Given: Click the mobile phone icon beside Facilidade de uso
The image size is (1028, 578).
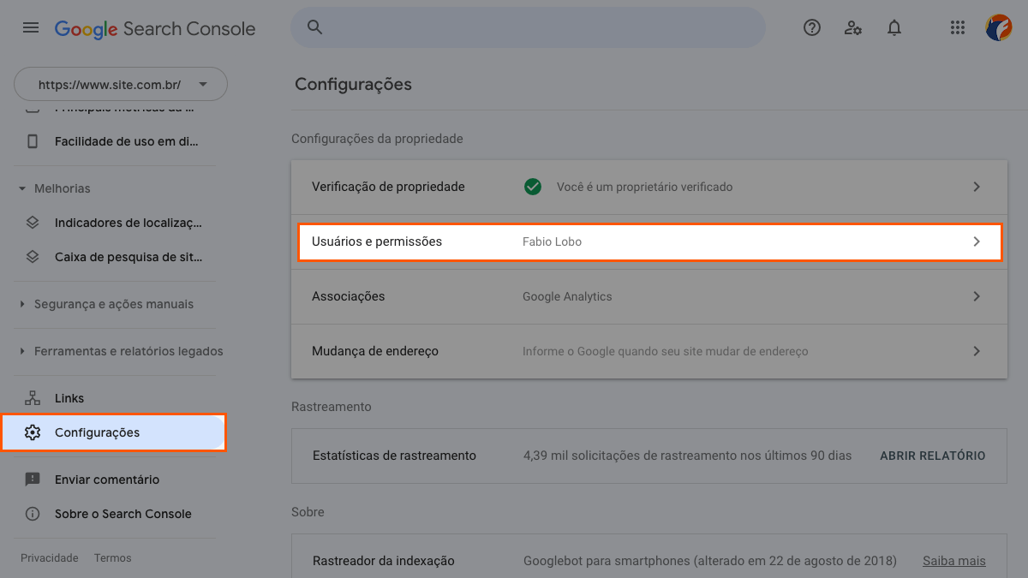Looking at the screenshot, I should tap(33, 141).
